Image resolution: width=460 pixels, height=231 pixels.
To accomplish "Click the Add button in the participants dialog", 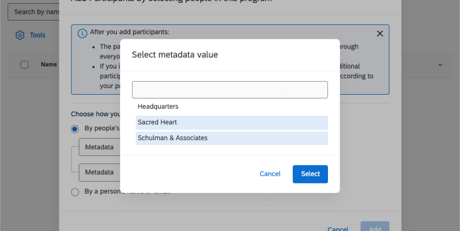I will click(x=374, y=228).
